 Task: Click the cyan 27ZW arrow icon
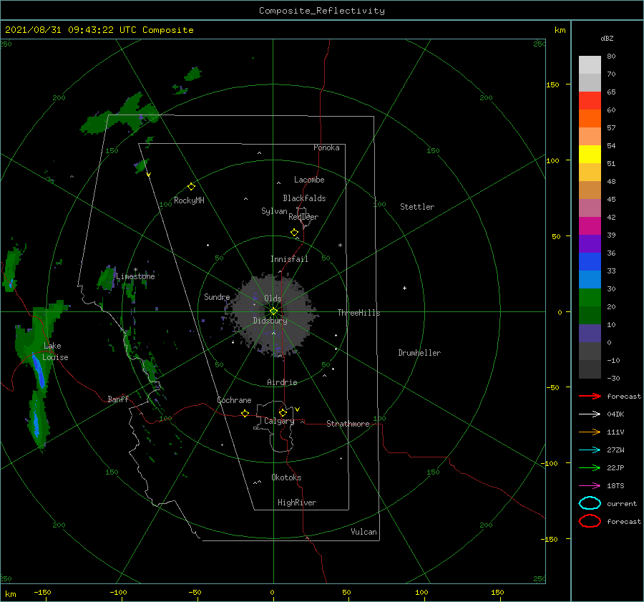click(x=590, y=450)
